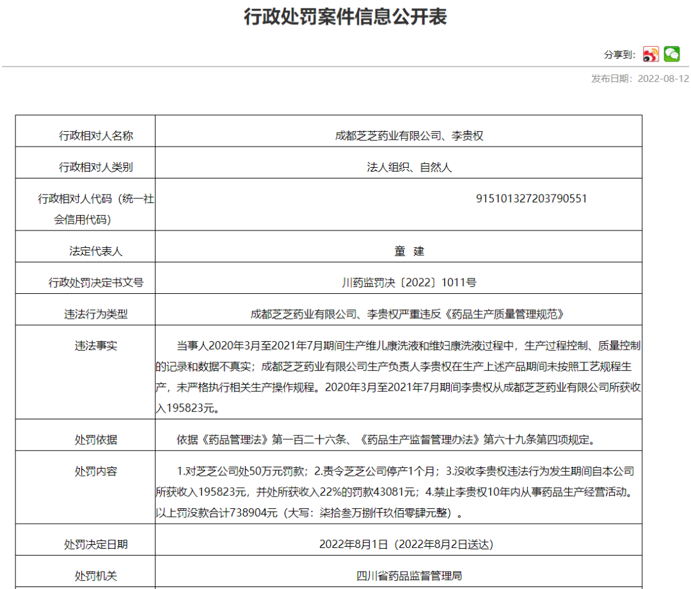Click the total fine line 以上罚没款合计738904元

coord(307,513)
